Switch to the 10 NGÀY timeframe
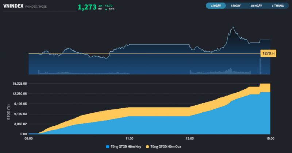Viewport: 292px width, 153px height. [x=256, y=6]
